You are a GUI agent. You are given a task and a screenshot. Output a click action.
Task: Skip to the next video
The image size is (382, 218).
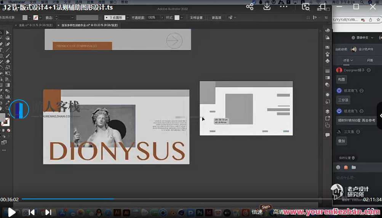click(48, 212)
